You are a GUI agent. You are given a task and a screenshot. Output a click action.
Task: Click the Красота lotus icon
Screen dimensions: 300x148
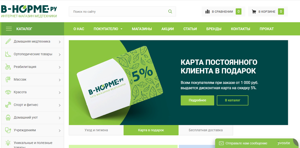(x=8, y=92)
